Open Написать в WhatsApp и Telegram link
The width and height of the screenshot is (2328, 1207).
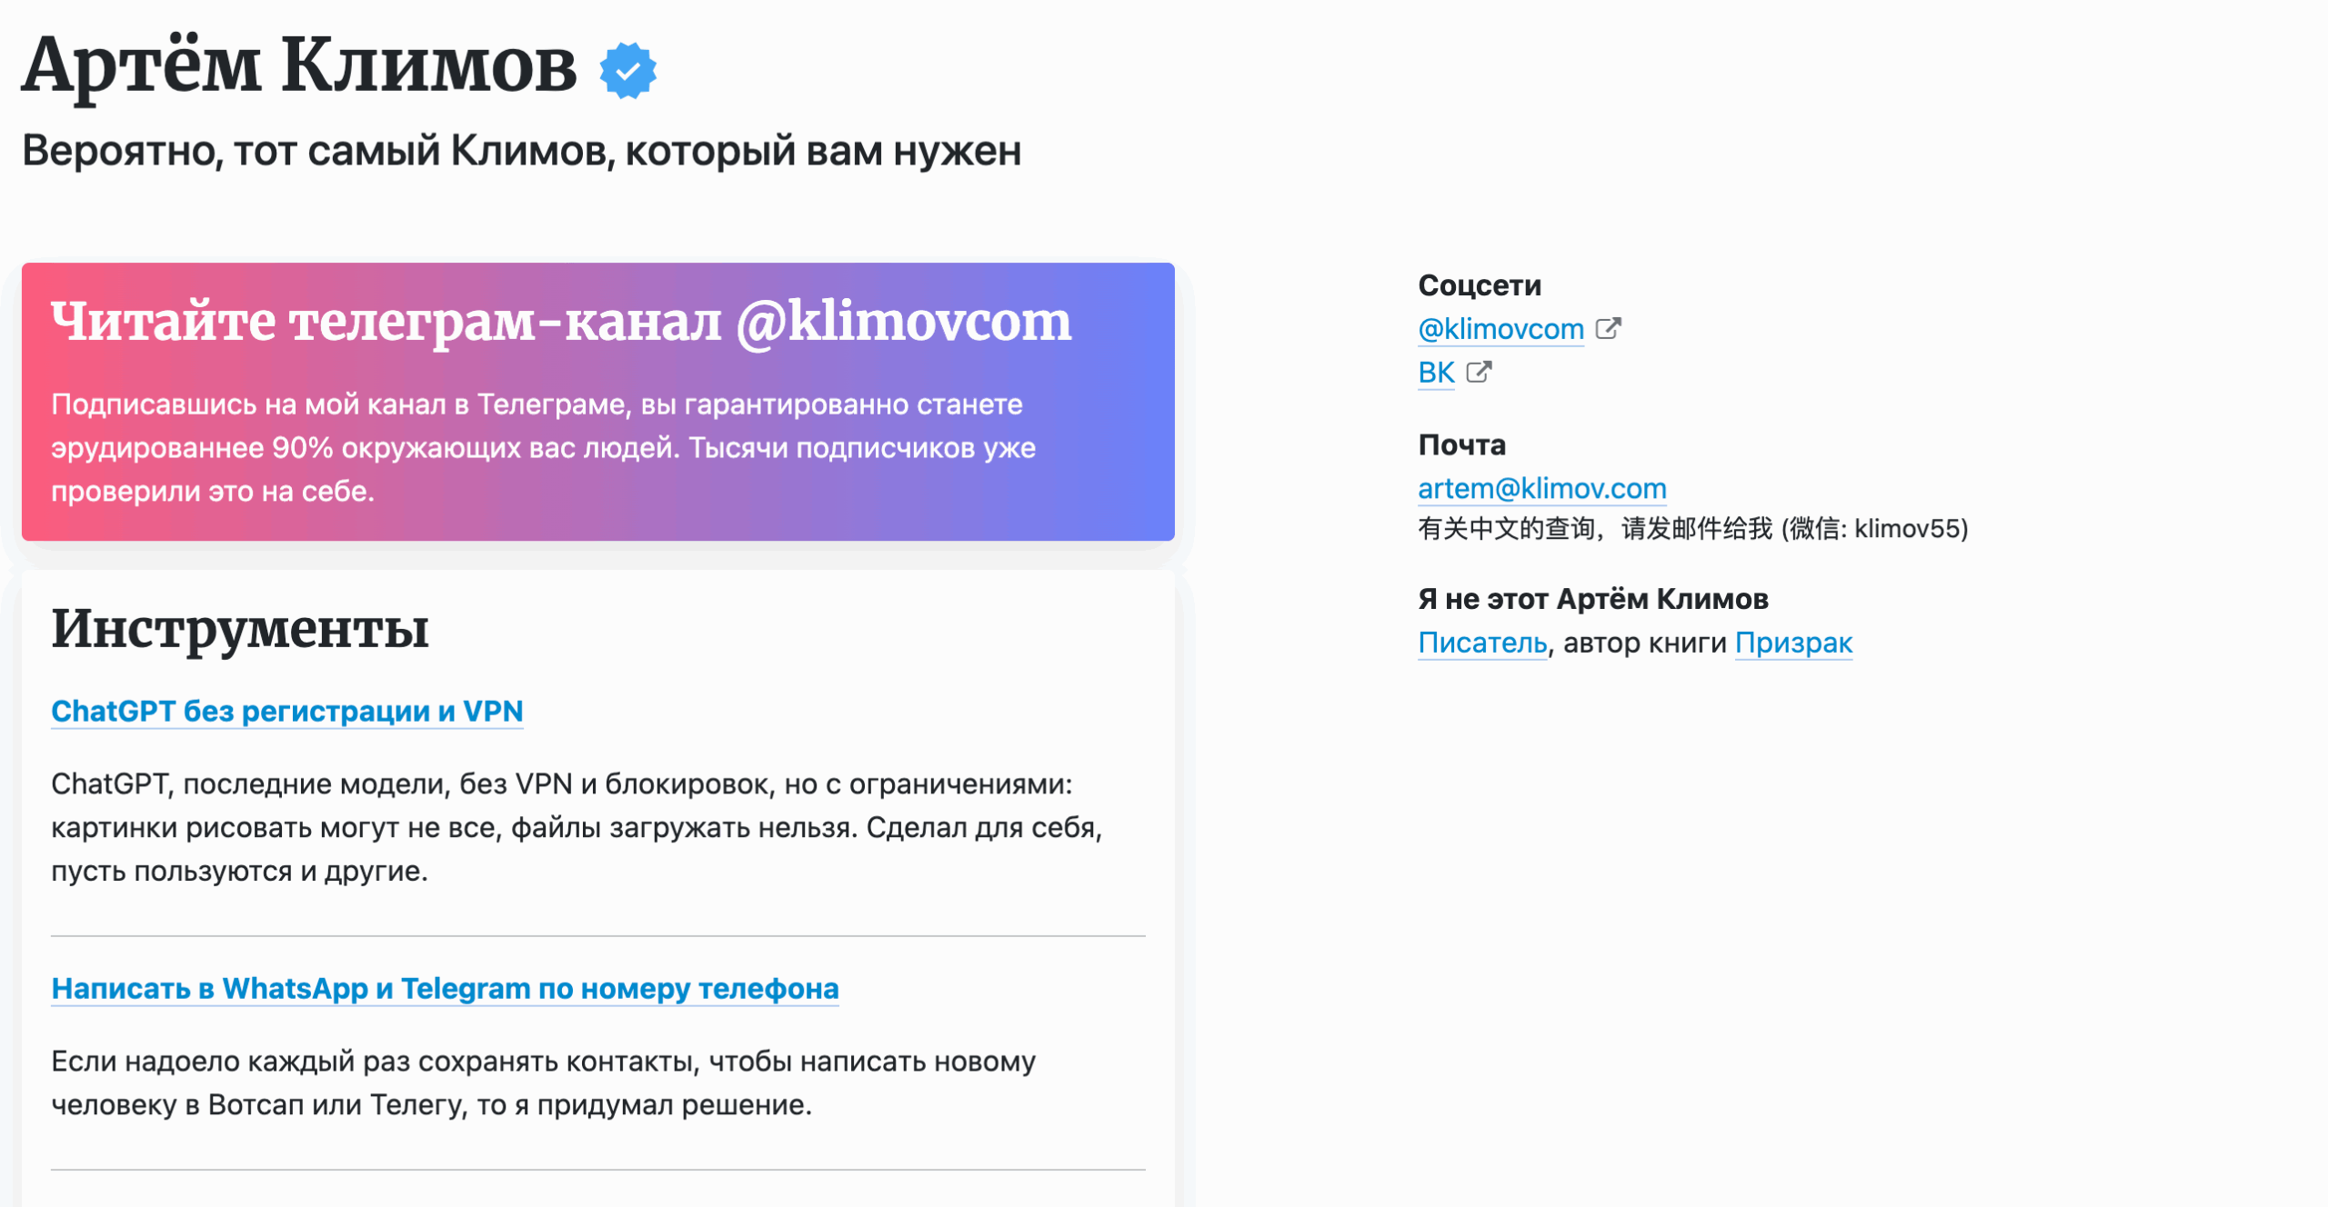point(445,988)
